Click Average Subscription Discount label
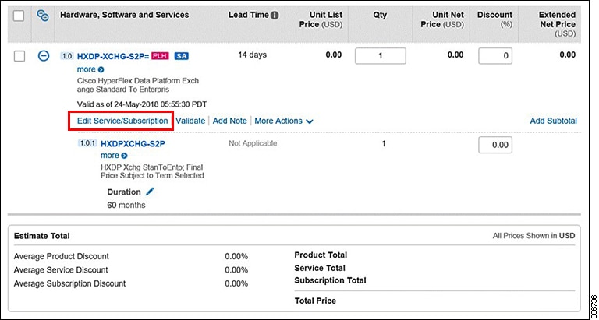 pyautogui.click(x=69, y=283)
